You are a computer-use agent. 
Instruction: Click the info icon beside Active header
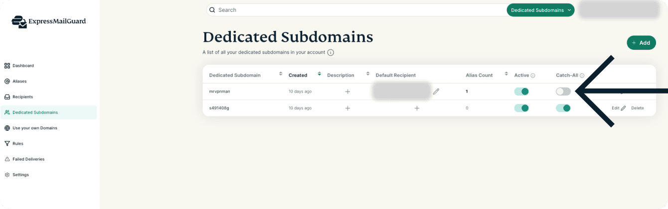tap(533, 76)
